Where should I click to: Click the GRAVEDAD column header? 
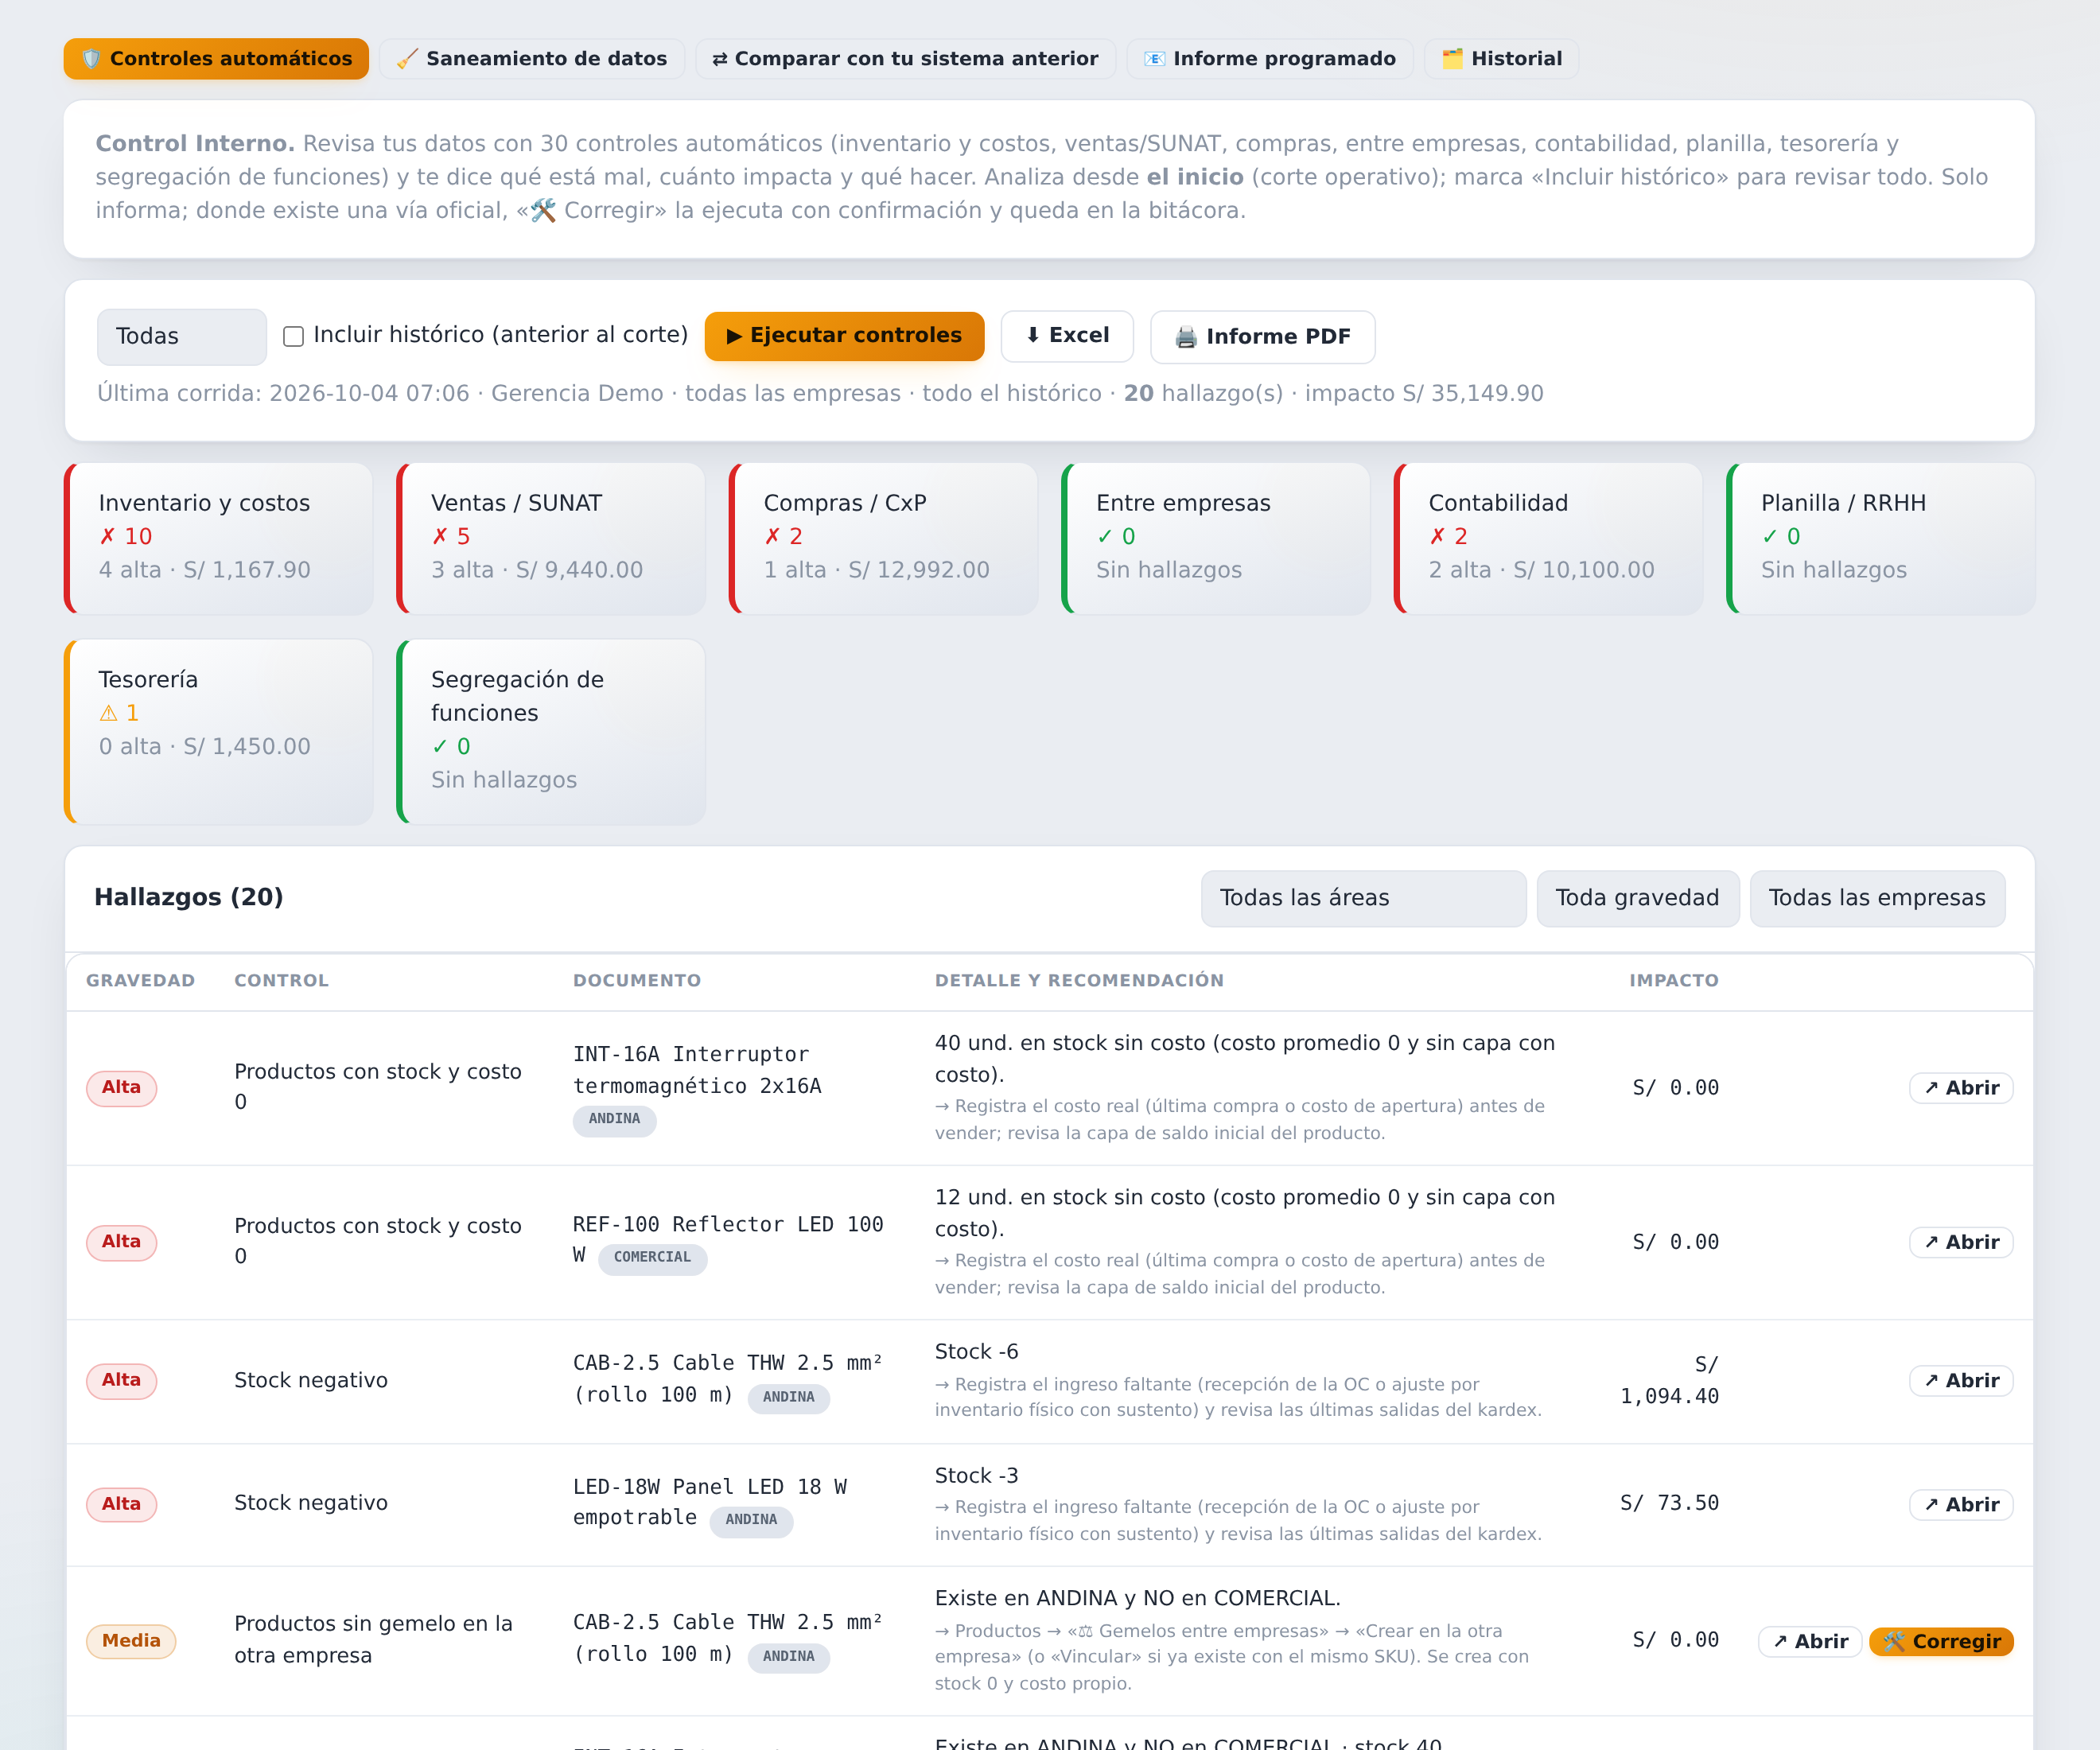(140, 981)
